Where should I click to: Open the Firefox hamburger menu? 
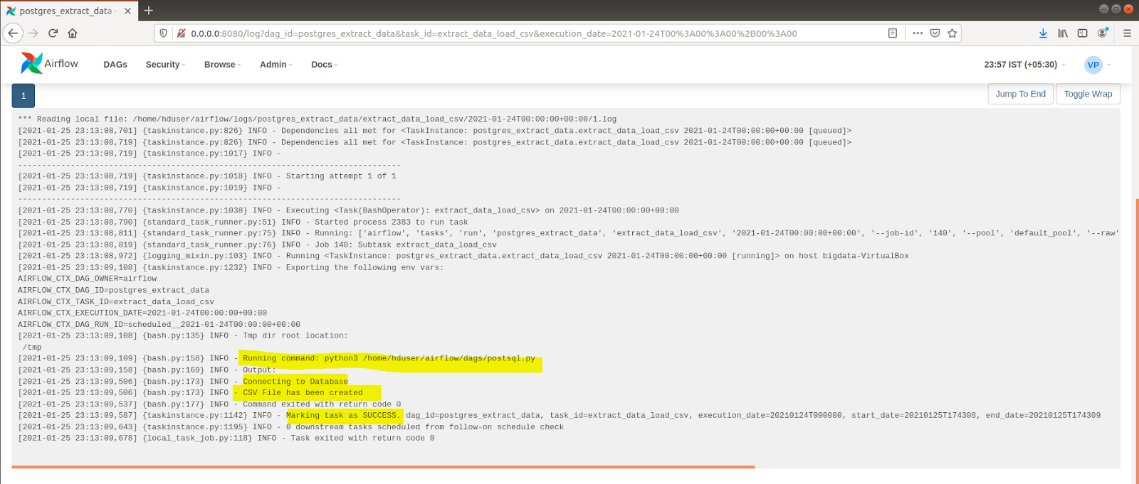click(1127, 33)
